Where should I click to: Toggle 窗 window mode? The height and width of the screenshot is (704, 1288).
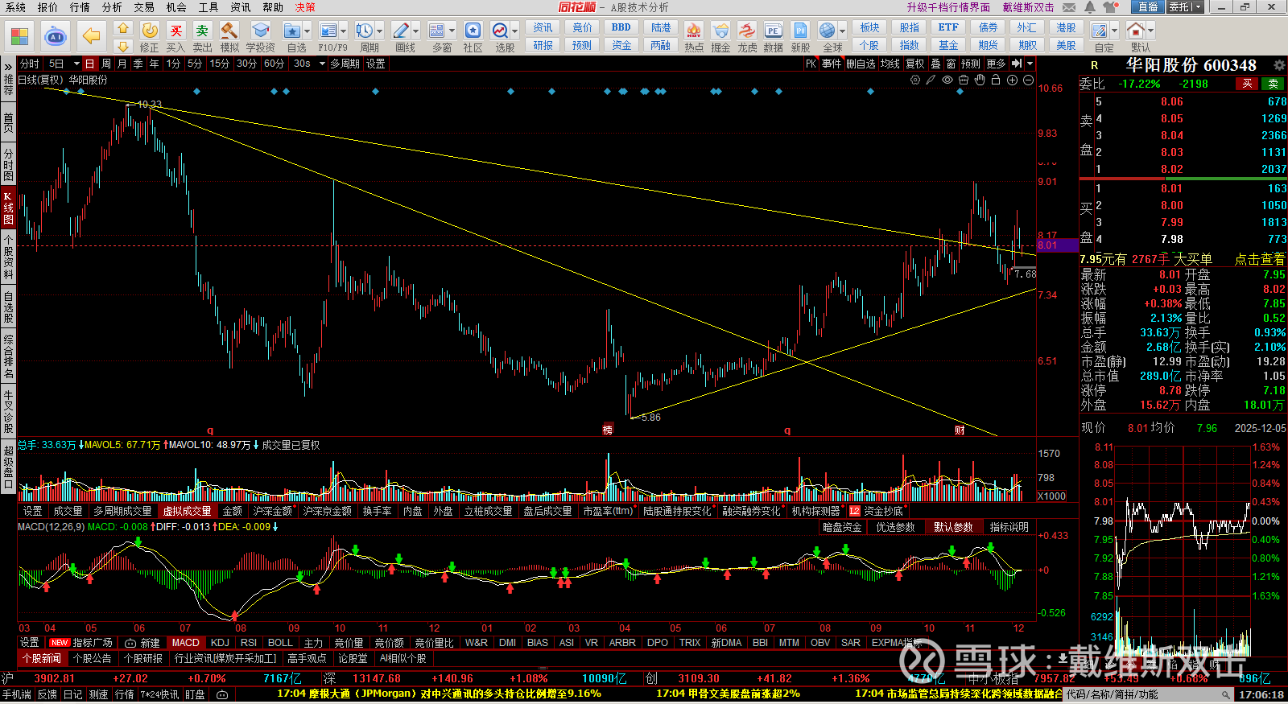coord(951,64)
